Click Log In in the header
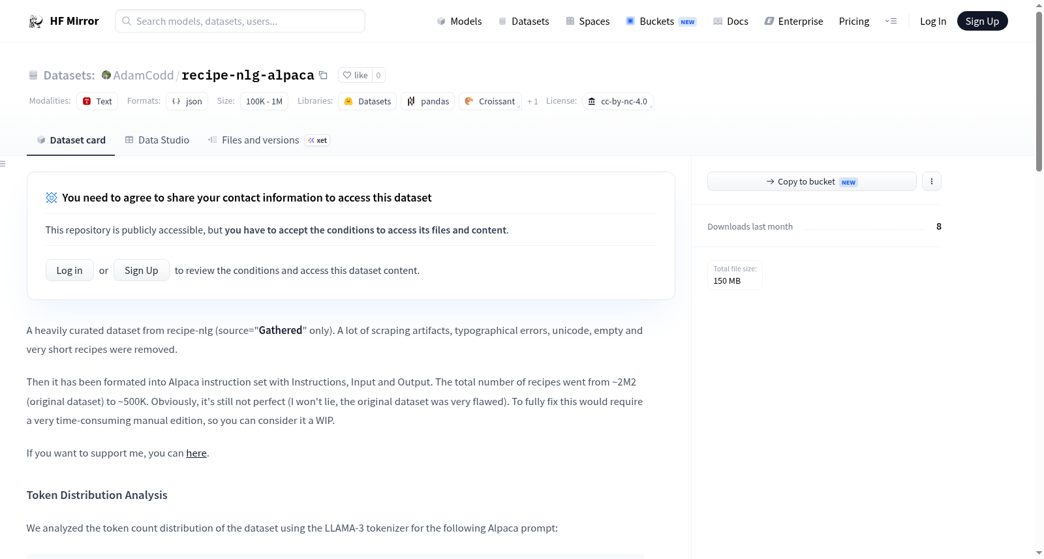Image resolution: width=1044 pixels, height=559 pixels. 933,22
